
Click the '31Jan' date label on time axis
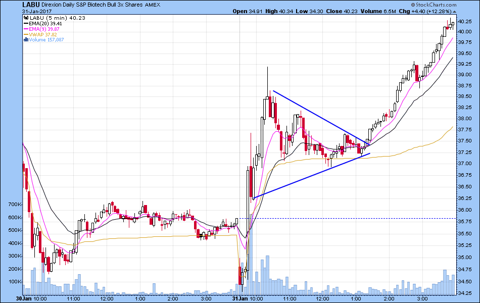pos(240,299)
